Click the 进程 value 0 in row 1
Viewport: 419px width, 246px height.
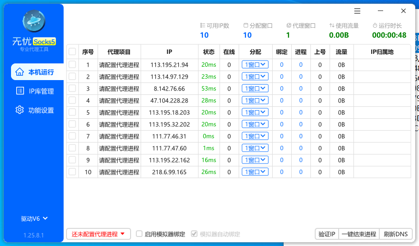301,65
